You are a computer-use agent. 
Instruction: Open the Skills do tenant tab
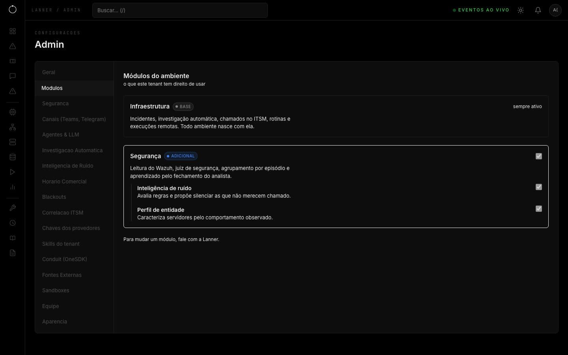pos(74,244)
